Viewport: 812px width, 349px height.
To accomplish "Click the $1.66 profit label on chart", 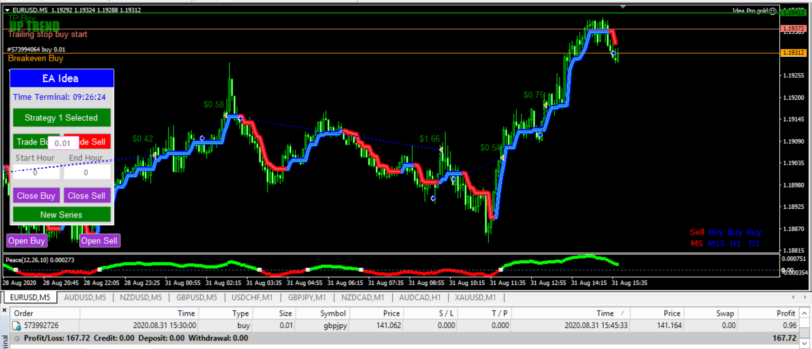I will point(429,139).
